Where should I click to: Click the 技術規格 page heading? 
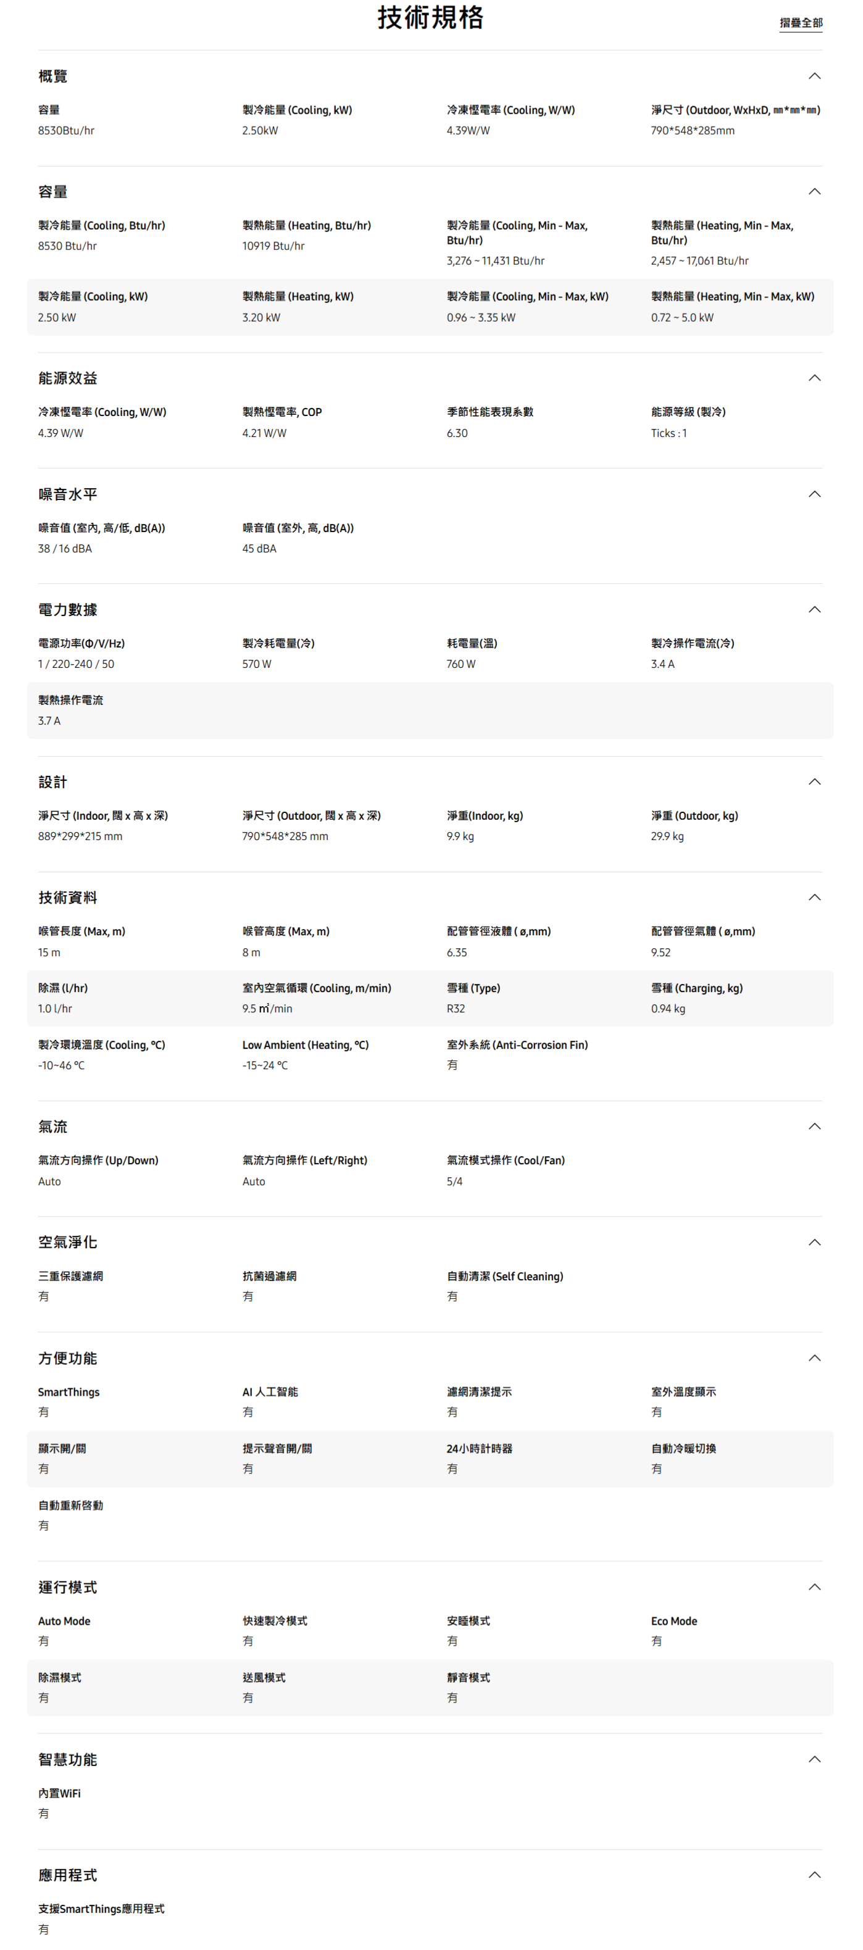pyautogui.click(x=430, y=17)
